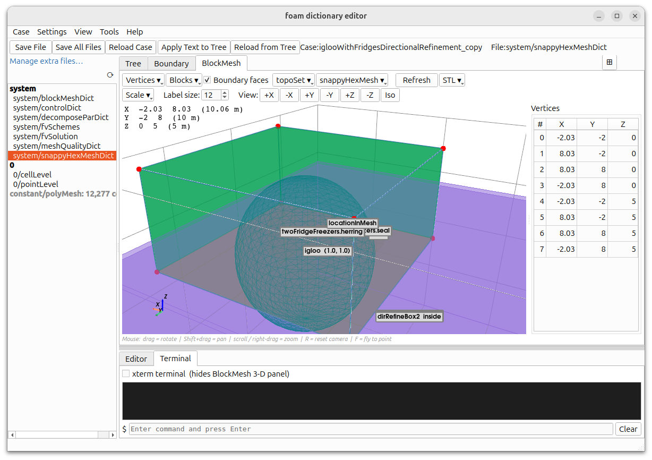Set view to -X
The height and width of the screenshot is (460, 652).
click(x=289, y=95)
